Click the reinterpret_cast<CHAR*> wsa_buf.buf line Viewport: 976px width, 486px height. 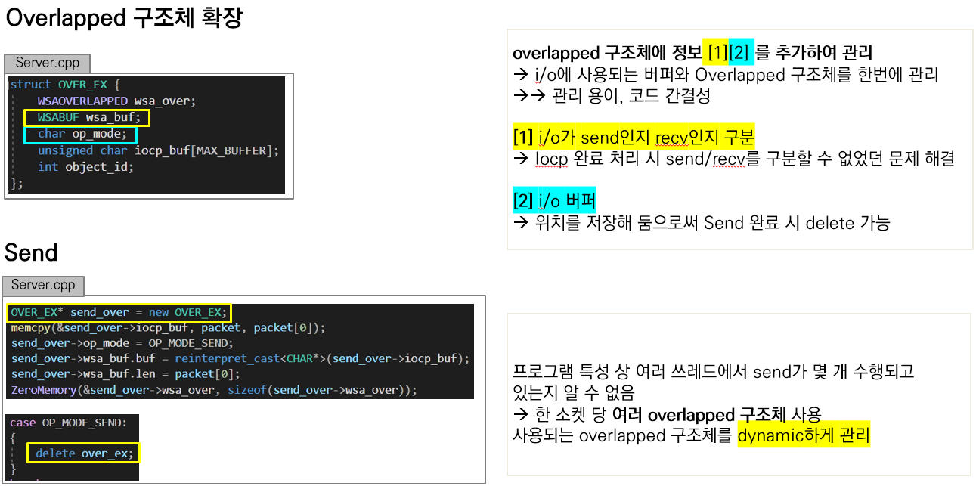[240, 358]
